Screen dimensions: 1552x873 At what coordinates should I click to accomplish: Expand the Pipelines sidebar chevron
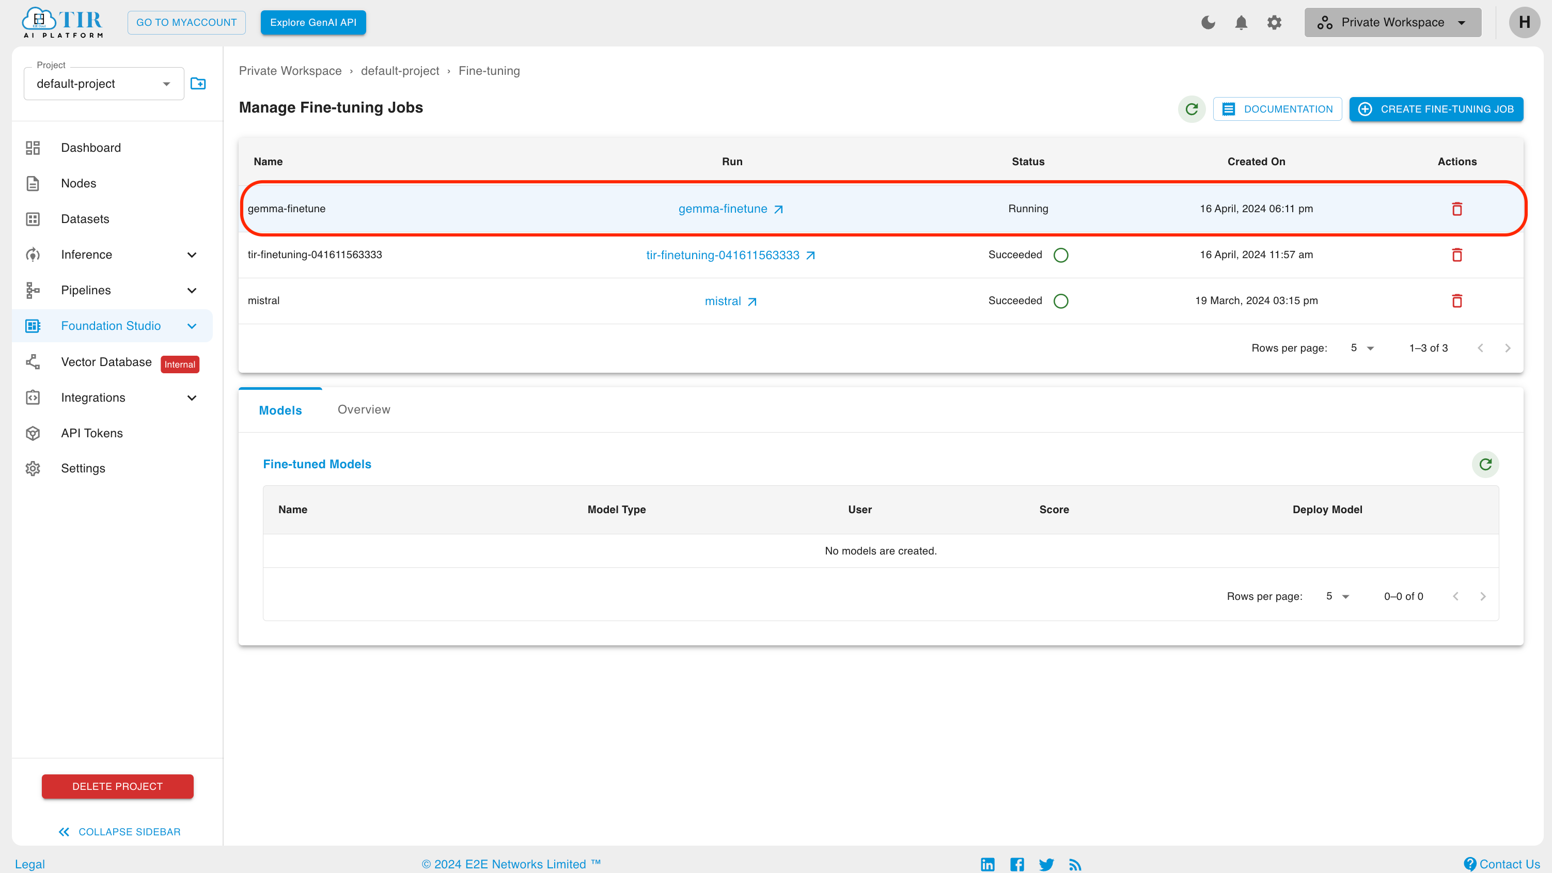click(192, 290)
